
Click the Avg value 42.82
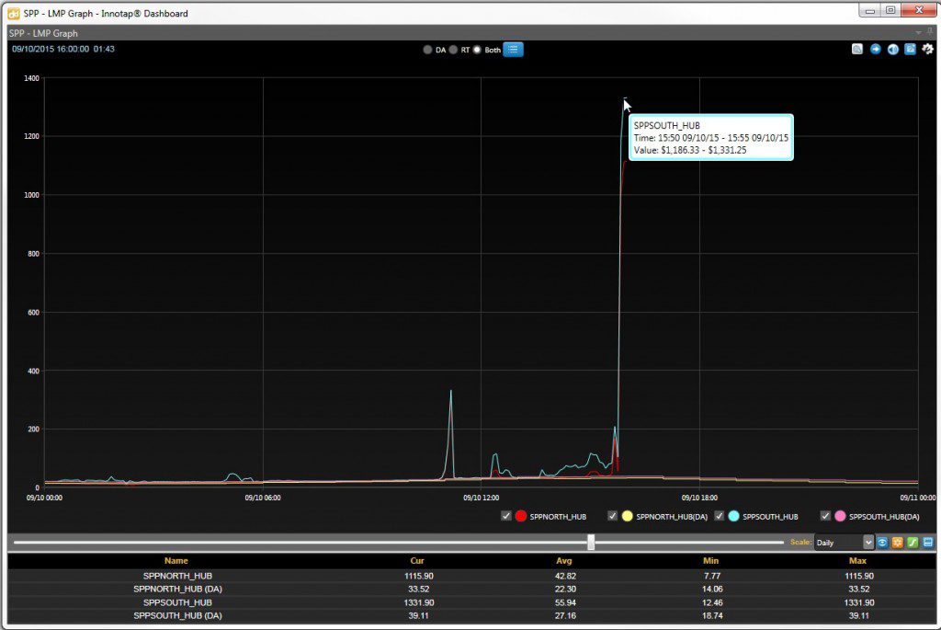(565, 576)
